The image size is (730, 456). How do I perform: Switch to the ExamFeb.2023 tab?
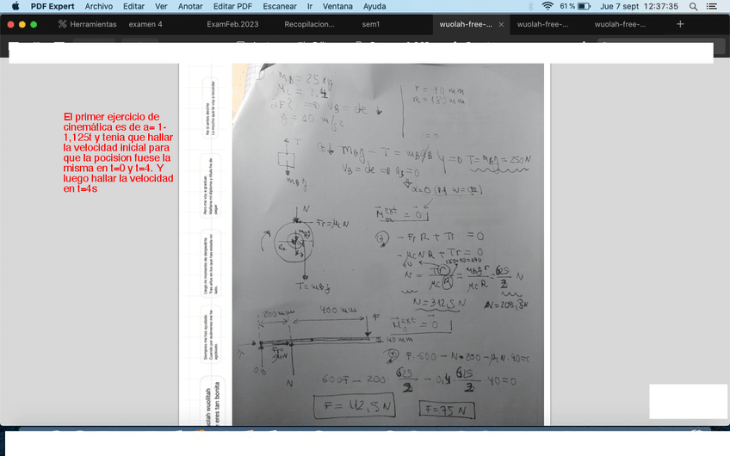pos(232,24)
